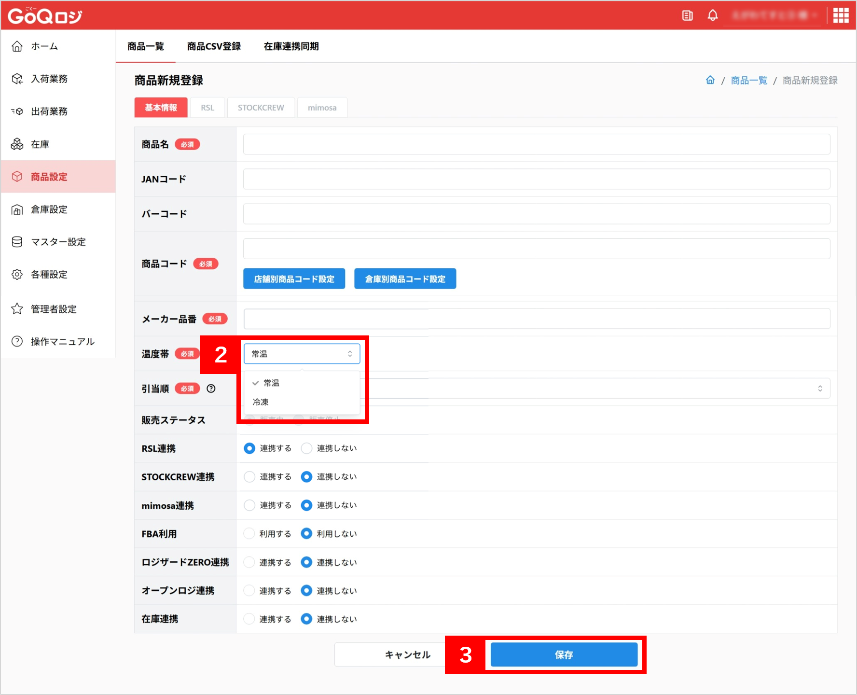This screenshot has height=695, width=857.
Task: Open the user account dropdown in header
Action: [x=774, y=15]
